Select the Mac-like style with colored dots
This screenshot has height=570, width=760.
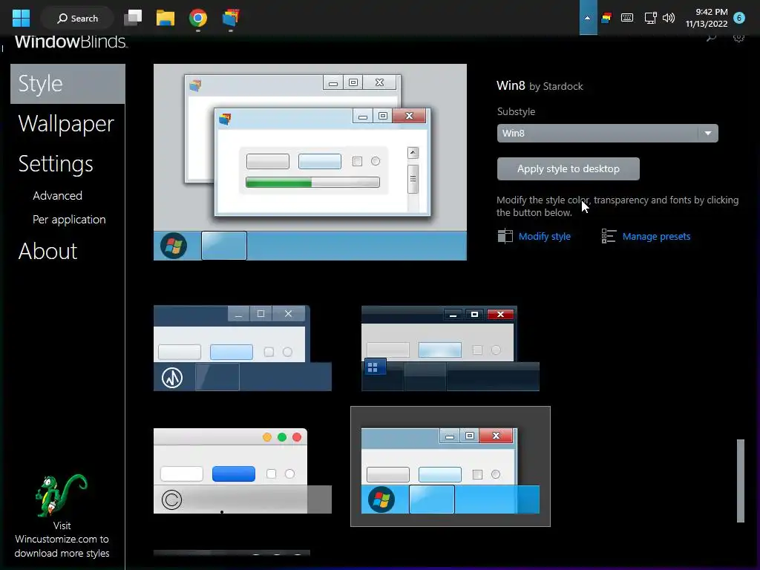coord(243,471)
